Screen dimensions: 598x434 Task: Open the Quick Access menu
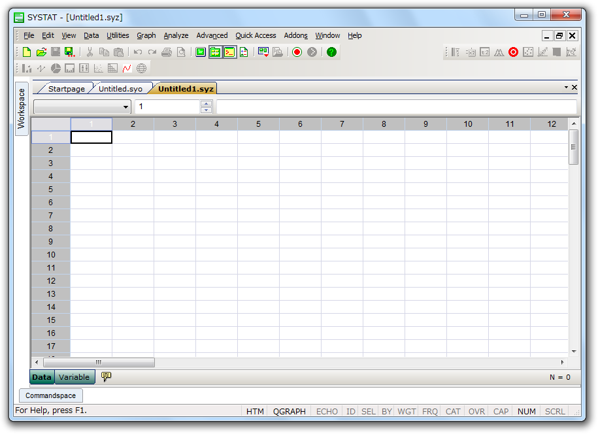coord(256,35)
